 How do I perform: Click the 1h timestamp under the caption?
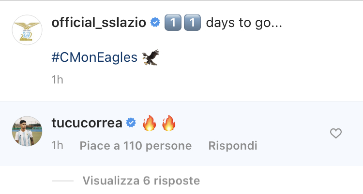[57, 80]
